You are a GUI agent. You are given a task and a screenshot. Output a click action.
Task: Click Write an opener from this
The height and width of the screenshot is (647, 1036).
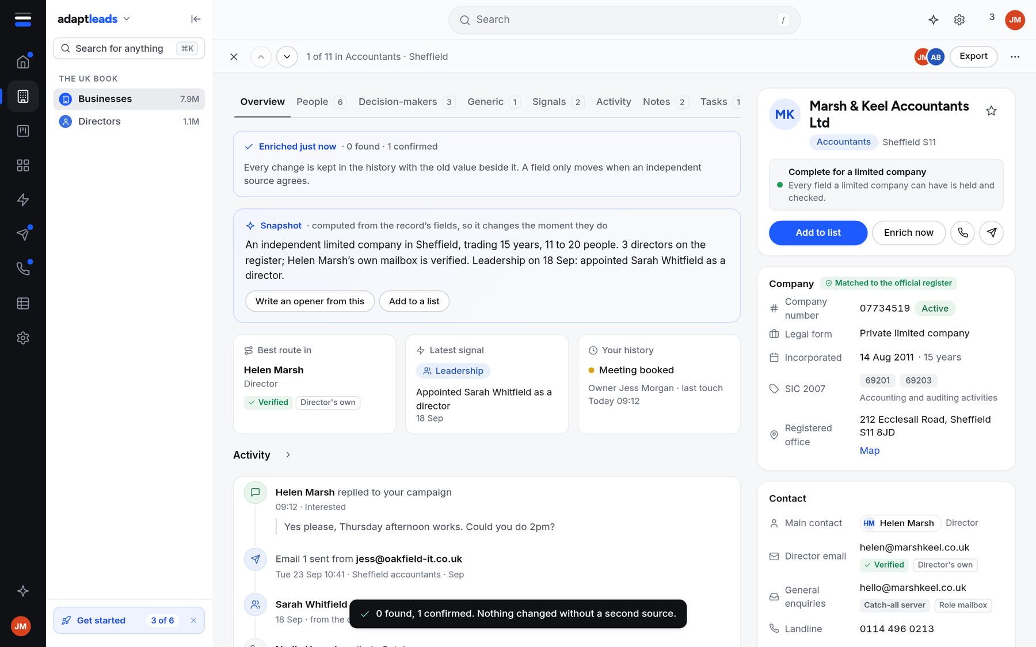(x=310, y=301)
